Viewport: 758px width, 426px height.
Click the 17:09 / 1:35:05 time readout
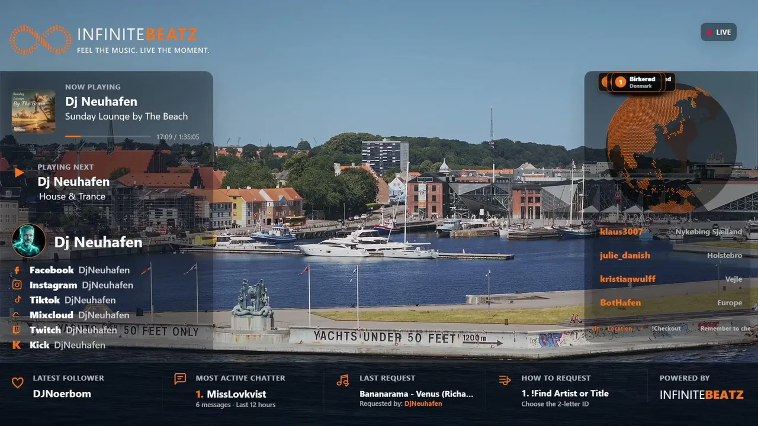pyautogui.click(x=178, y=137)
